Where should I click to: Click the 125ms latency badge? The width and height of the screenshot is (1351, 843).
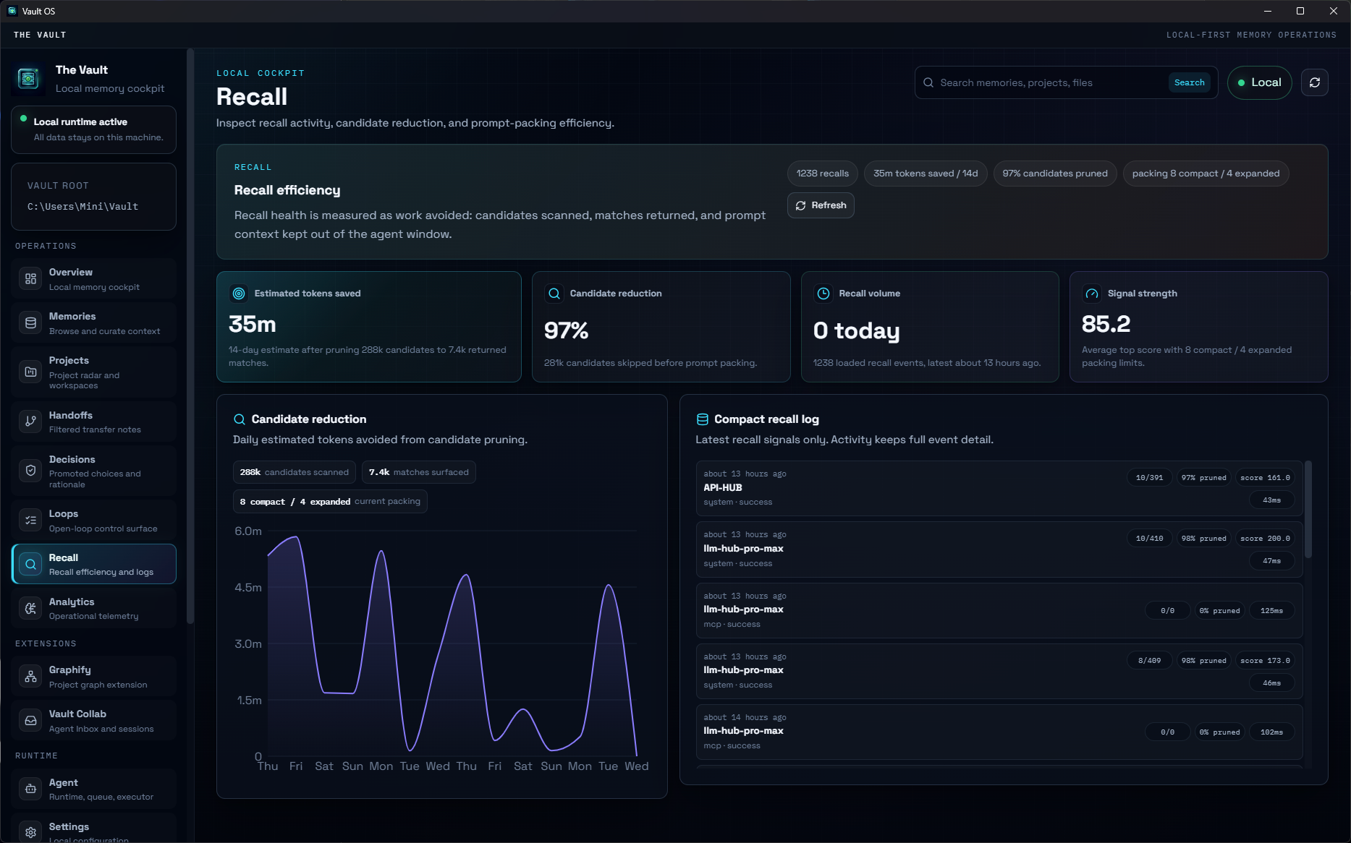click(x=1271, y=611)
